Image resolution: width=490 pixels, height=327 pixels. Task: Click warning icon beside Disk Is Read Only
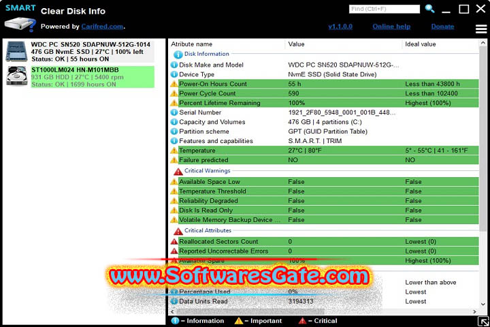pyautogui.click(x=174, y=211)
